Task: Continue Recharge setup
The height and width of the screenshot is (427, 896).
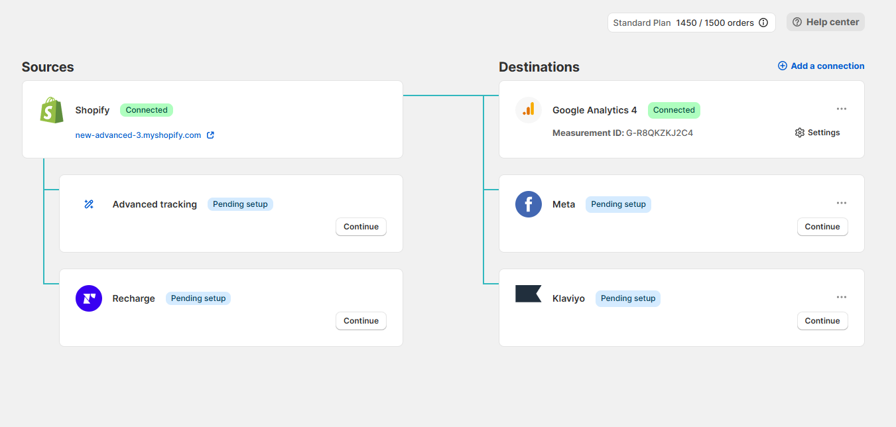Action: (x=361, y=321)
